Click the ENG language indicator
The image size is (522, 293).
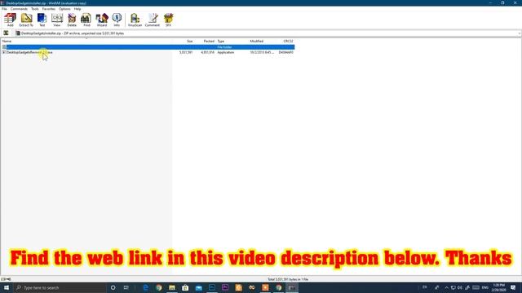485,287
